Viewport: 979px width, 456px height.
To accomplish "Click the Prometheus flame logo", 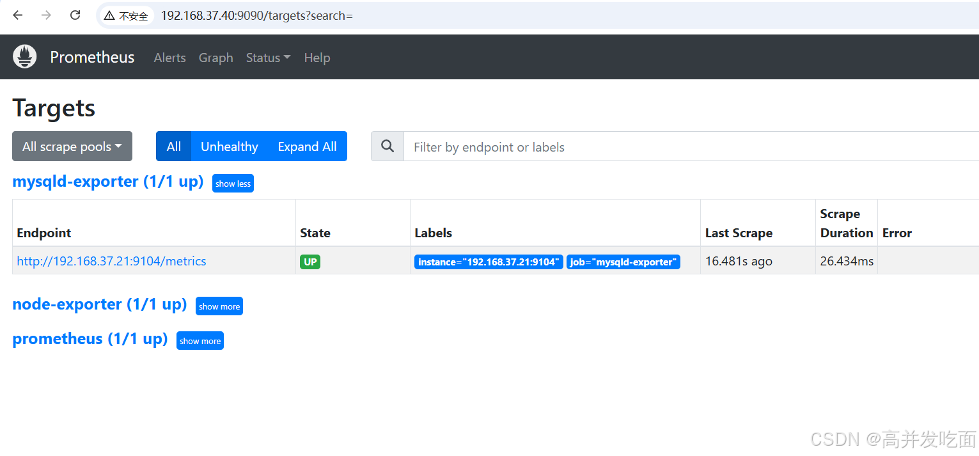I will point(25,57).
